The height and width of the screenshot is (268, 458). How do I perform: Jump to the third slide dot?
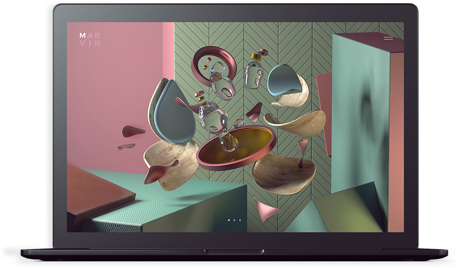[x=240, y=220]
